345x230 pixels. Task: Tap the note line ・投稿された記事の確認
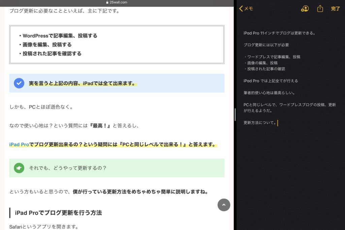pos(264,69)
